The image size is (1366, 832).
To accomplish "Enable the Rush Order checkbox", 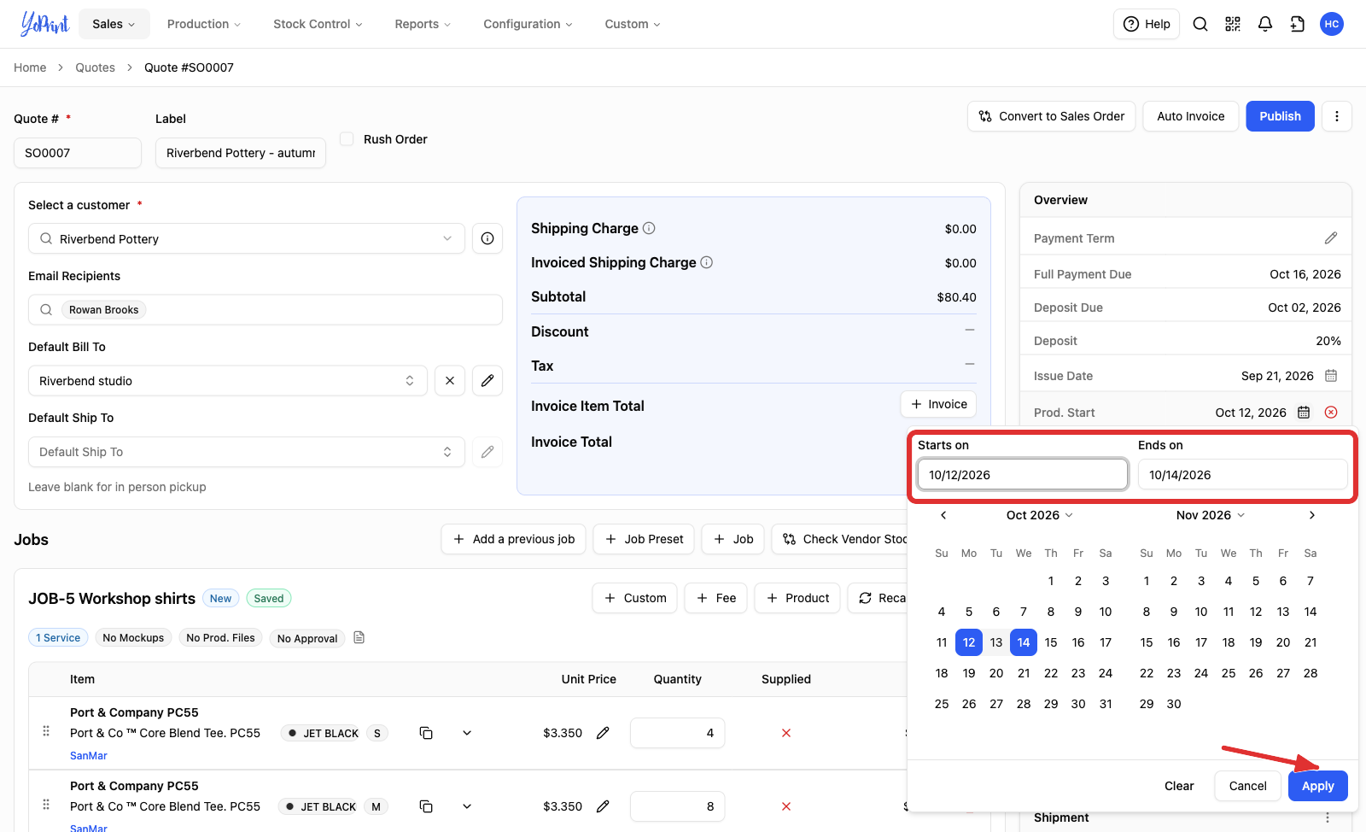I will point(347,138).
